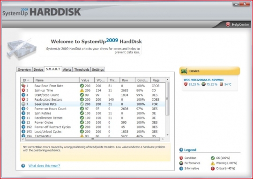Switch to the Device tab
Image resolution: width=253 pixels, height=179 pixels.
point(38,69)
